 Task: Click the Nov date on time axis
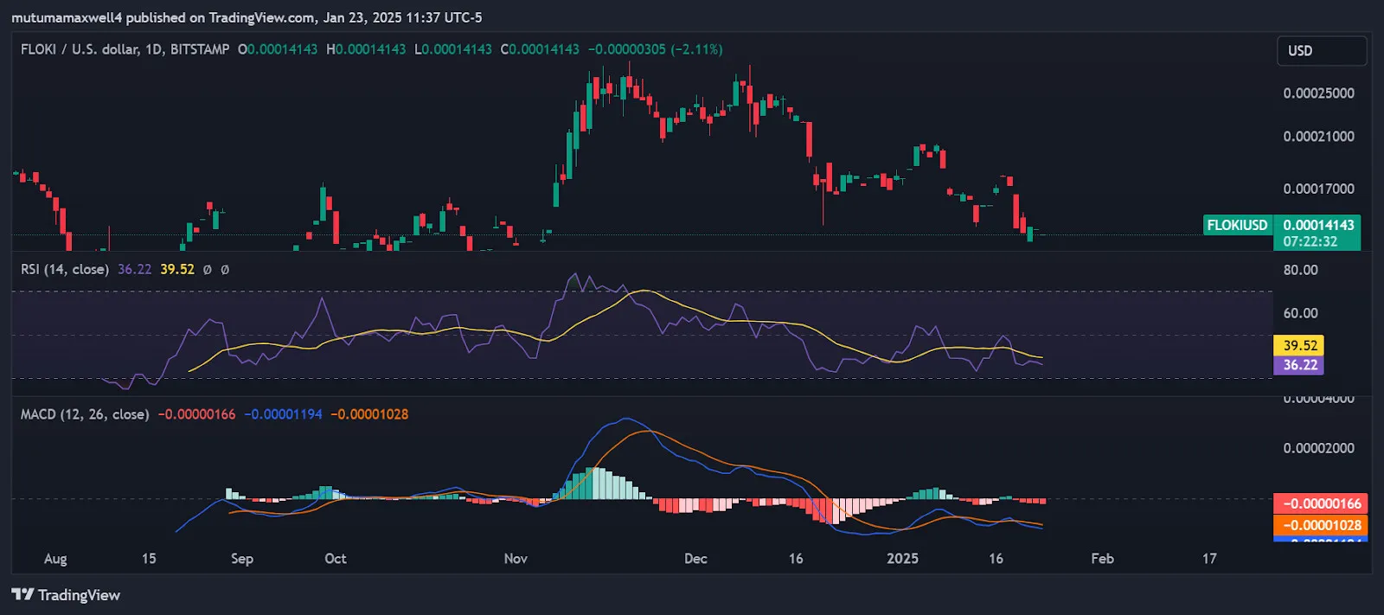[x=516, y=559]
